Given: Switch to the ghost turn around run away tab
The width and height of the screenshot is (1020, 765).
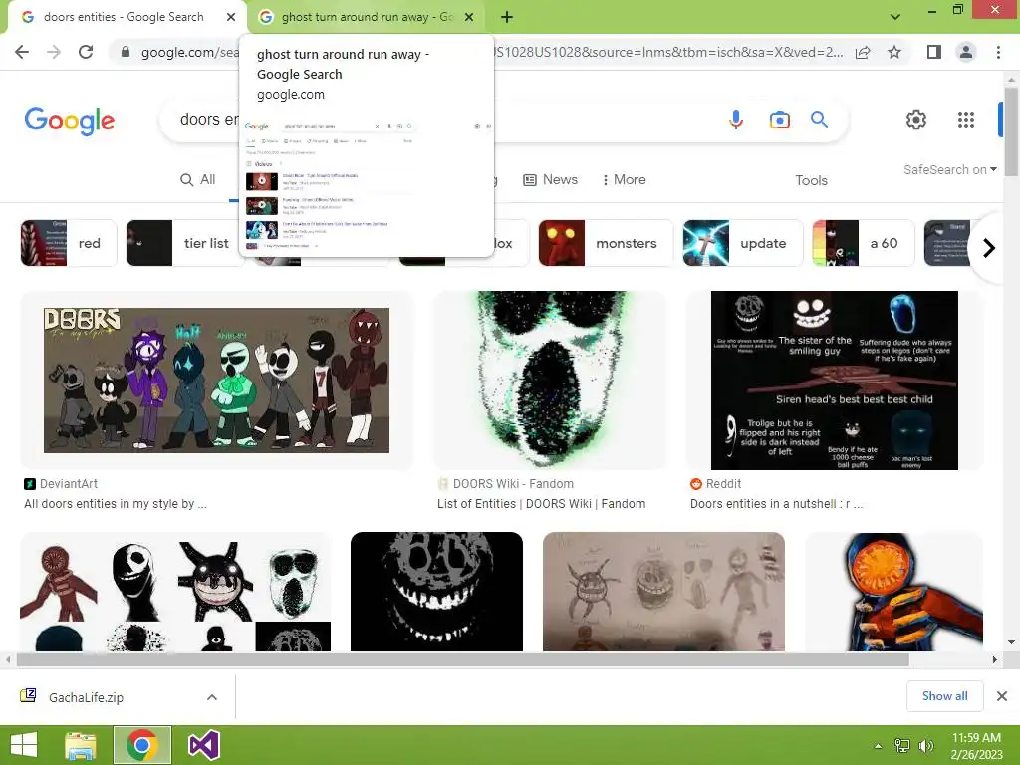Looking at the screenshot, I should coord(367,17).
